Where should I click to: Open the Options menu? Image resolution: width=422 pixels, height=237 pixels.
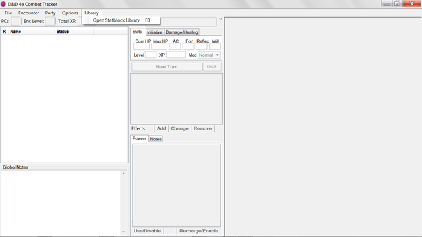70,13
